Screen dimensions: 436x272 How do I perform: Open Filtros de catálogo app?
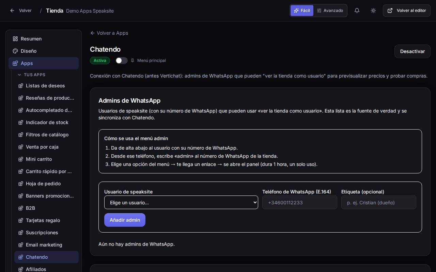(46, 135)
